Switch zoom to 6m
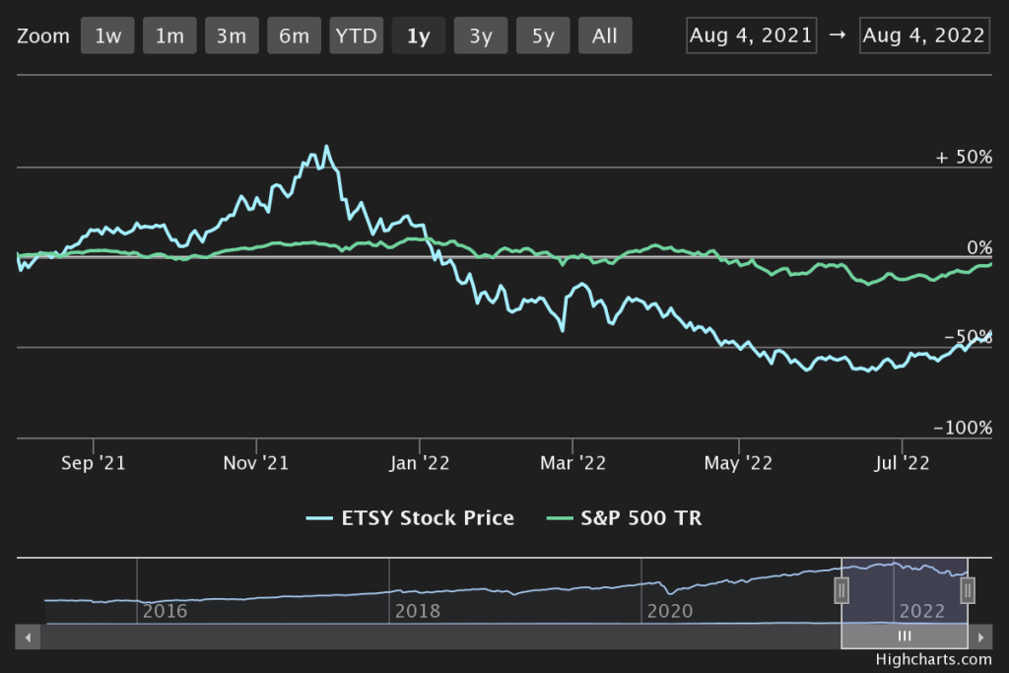The image size is (1009, 673). click(x=294, y=36)
